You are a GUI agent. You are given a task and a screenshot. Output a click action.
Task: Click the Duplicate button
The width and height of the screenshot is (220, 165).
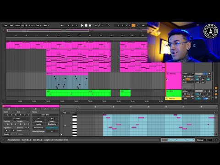coord(52,124)
